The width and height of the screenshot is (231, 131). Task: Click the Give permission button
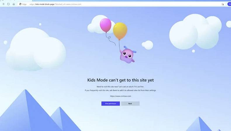(110, 104)
